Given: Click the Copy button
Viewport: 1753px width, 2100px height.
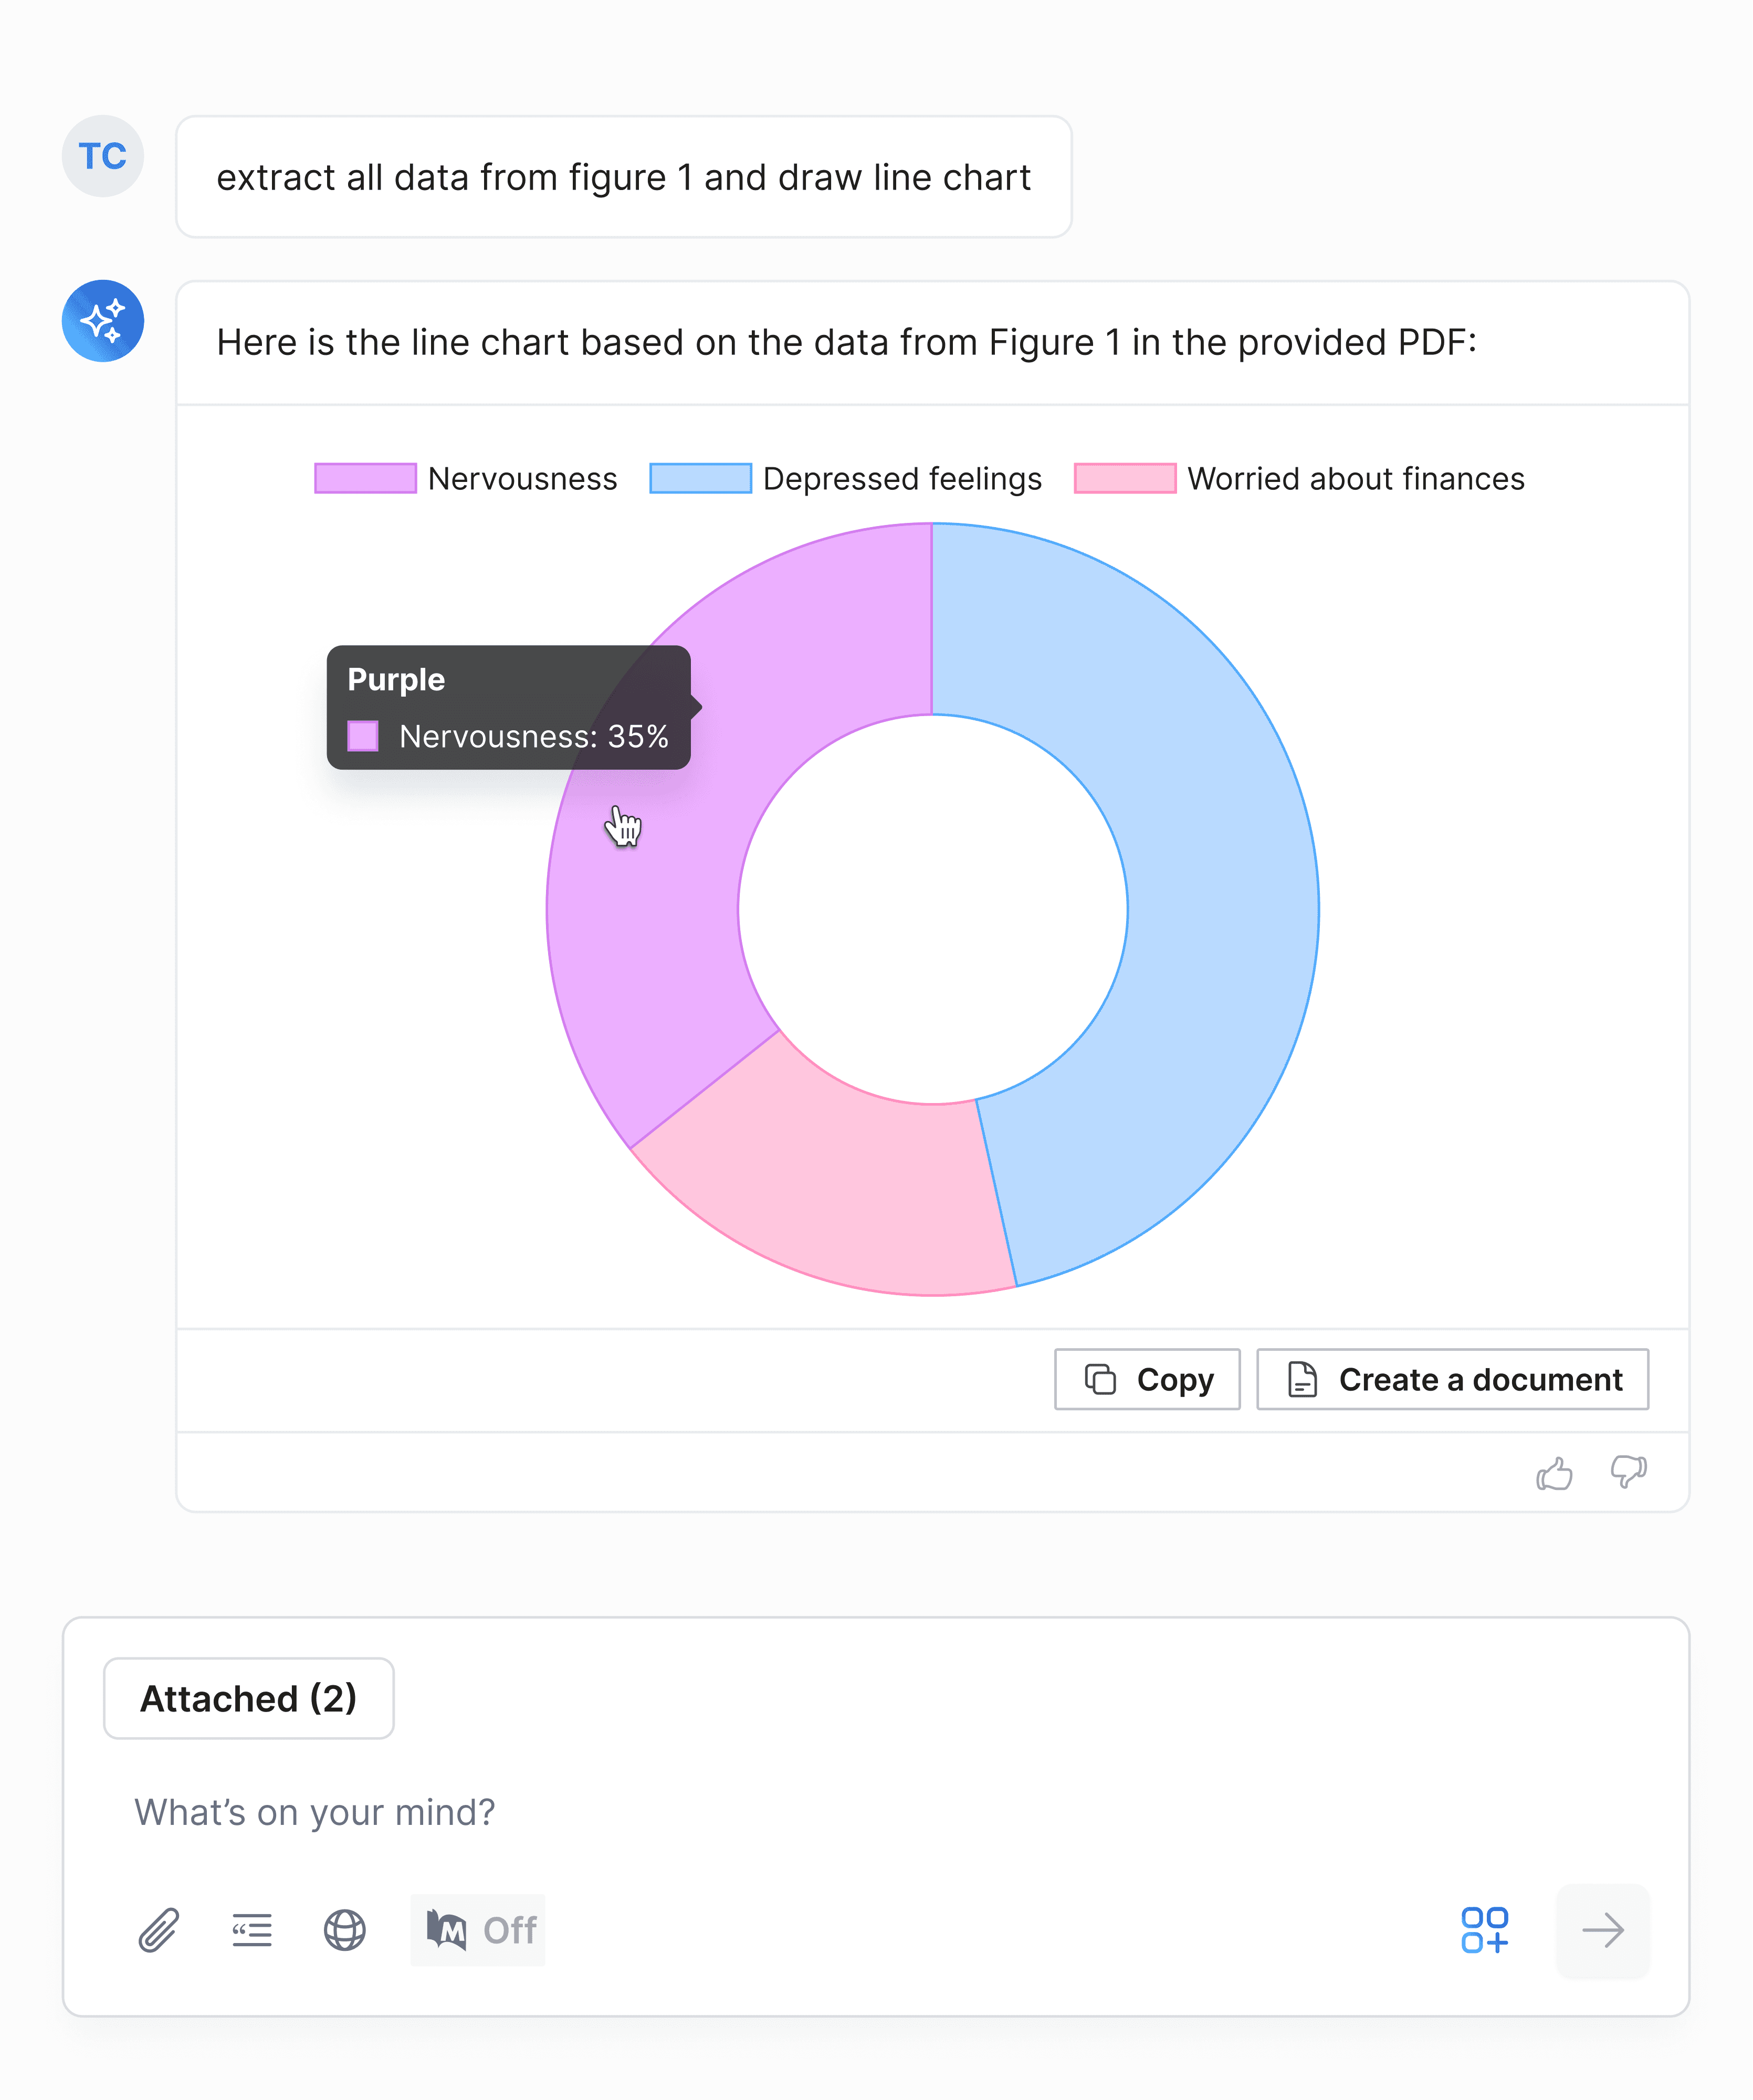Looking at the screenshot, I should pyautogui.click(x=1147, y=1380).
